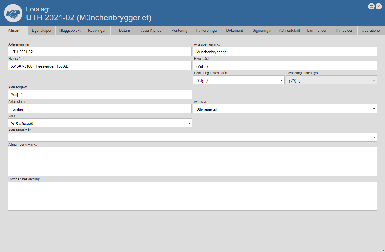Screen dimensions: 385x252
Task: Open the Faktureringar tab
Action: coord(207,31)
